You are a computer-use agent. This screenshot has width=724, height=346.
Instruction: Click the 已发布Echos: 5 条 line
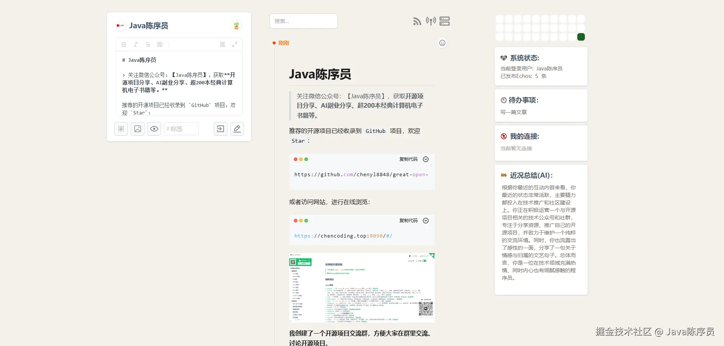pyautogui.click(x=523, y=76)
